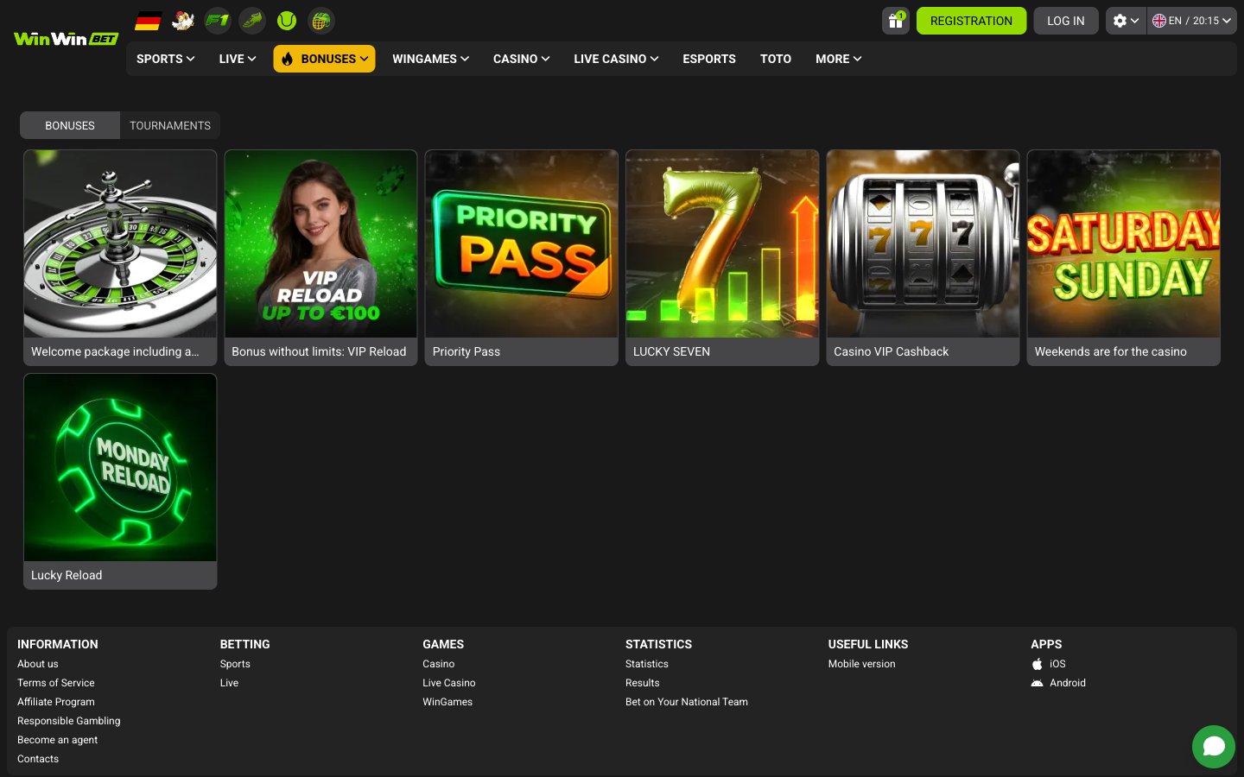This screenshot has height=777, width=1244.
Task: Open the Affiliate Program link
Action: click(x=56, y=702)
